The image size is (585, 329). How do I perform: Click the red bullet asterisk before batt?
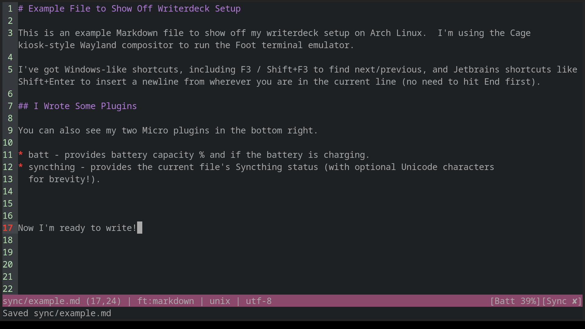[21, 154]
